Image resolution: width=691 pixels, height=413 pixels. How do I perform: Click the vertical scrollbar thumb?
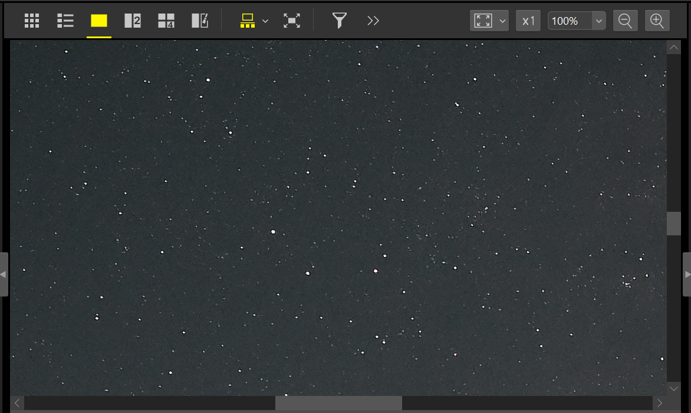[674, 224]
